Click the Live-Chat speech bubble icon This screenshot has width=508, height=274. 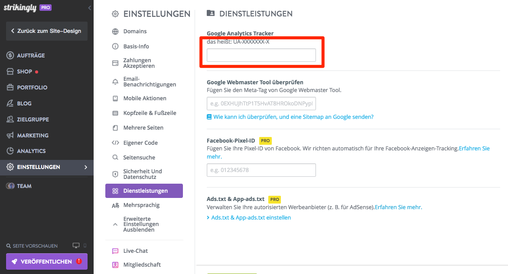coord(115,251)
